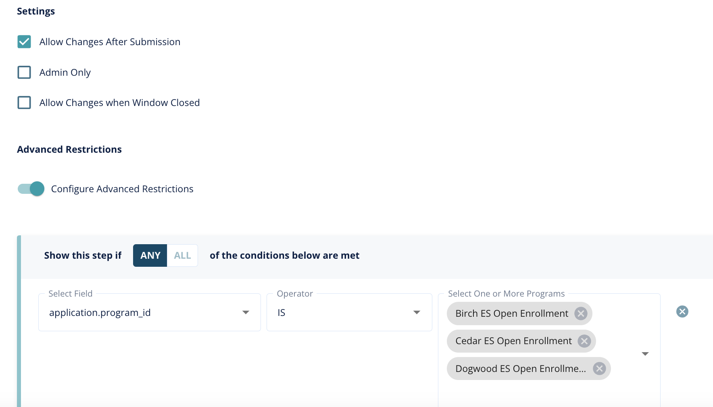The height and width of the screenshot is (407, 713).
Task: Click the Configure Advanced Restrictions label text
Action: 122,189
